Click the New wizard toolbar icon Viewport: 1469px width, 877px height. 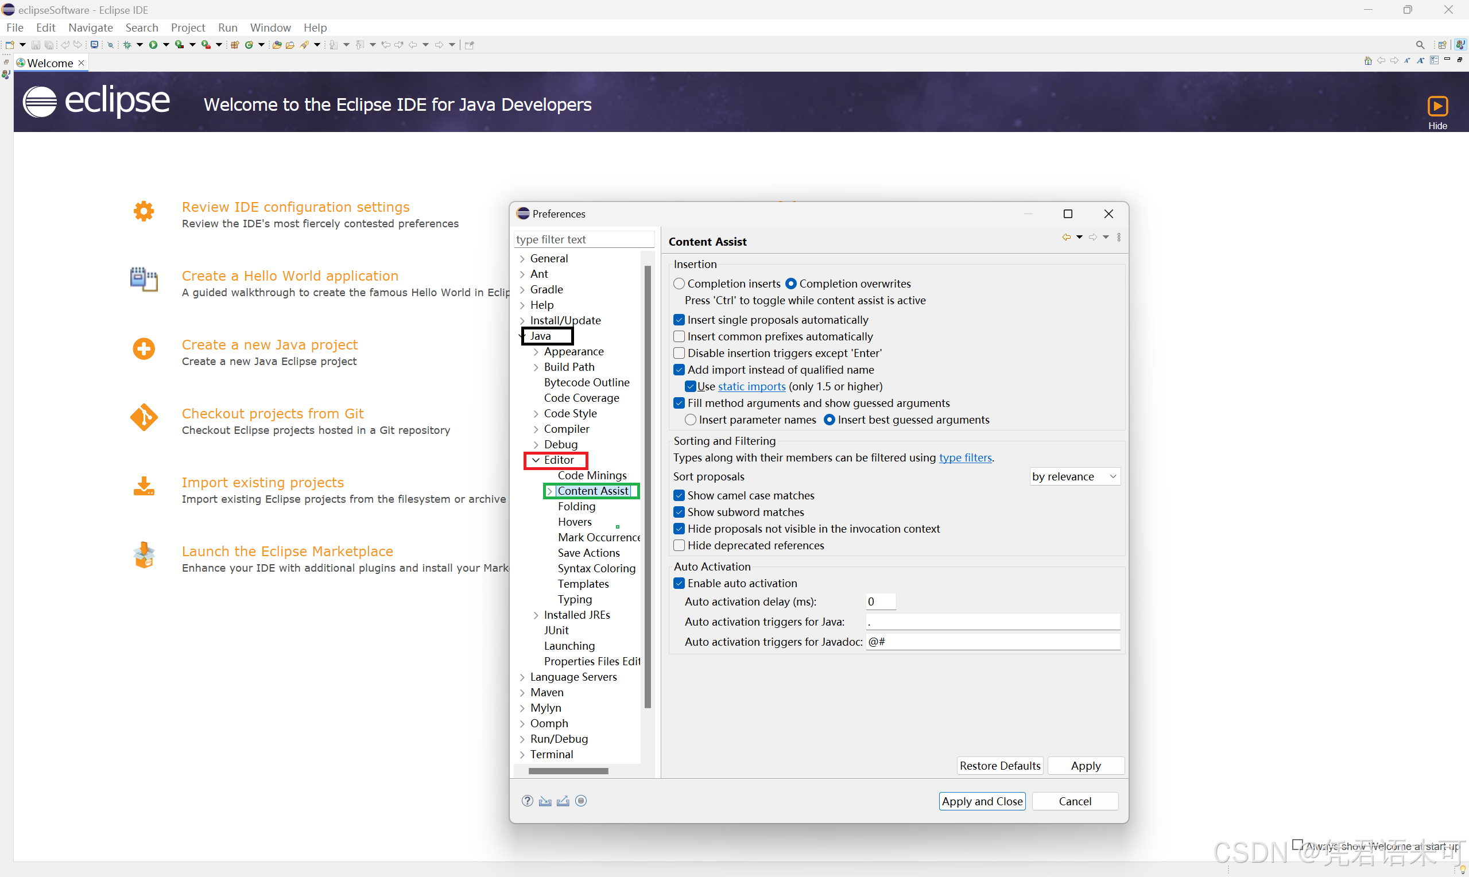coord(9,45)
